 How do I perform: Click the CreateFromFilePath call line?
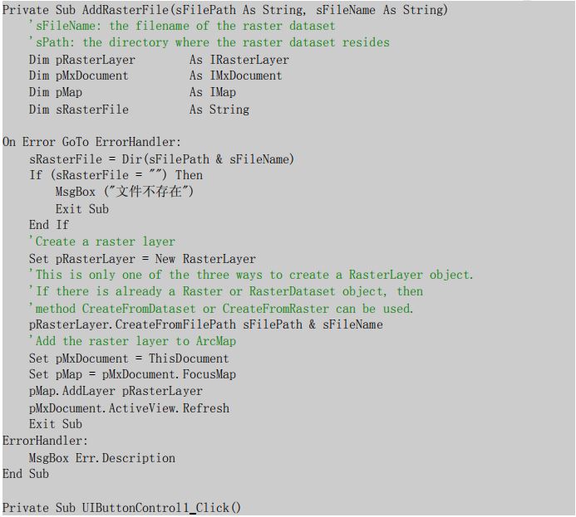[x=206, y=324]
